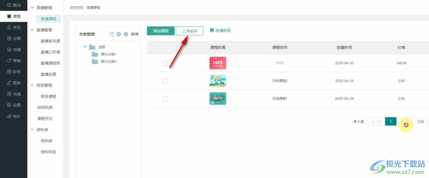Click the 添加课程 button

[161, 31]
